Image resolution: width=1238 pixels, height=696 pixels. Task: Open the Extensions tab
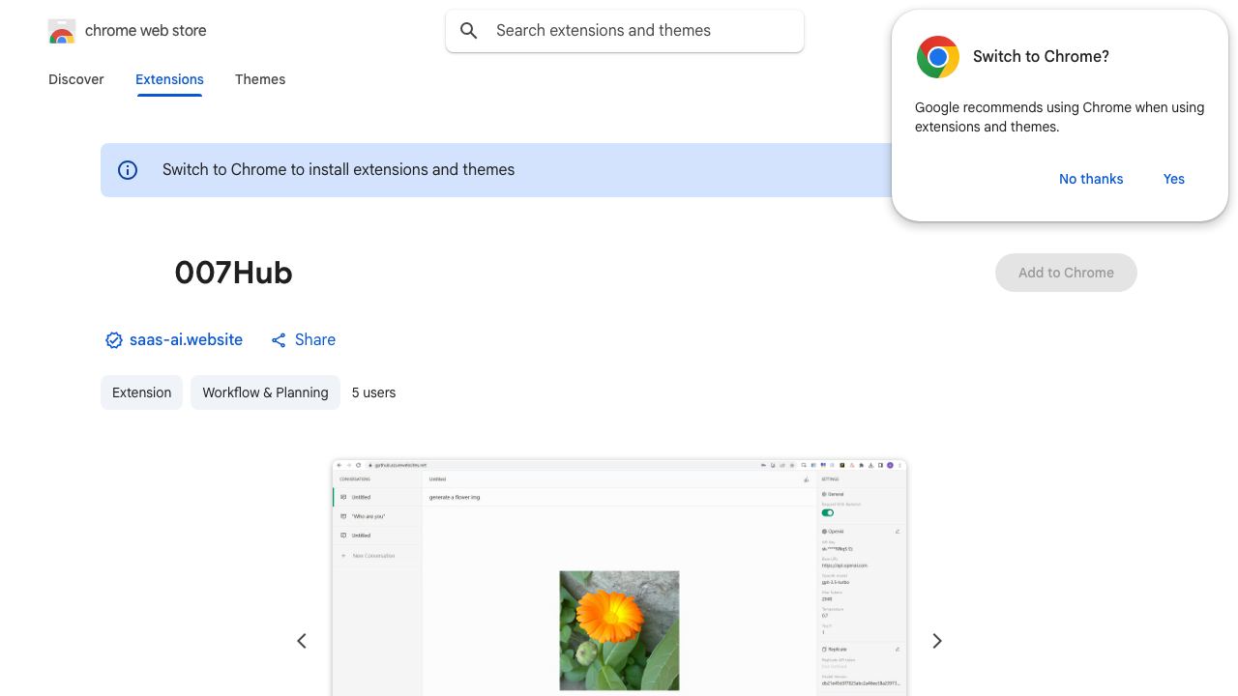click(x=169, y=79)
